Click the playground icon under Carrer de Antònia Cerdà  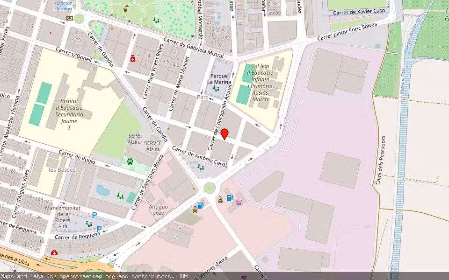point(201,168)
